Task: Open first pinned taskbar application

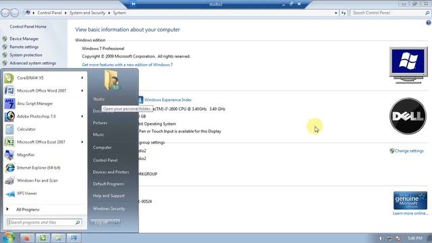Action: click(27, 238)
